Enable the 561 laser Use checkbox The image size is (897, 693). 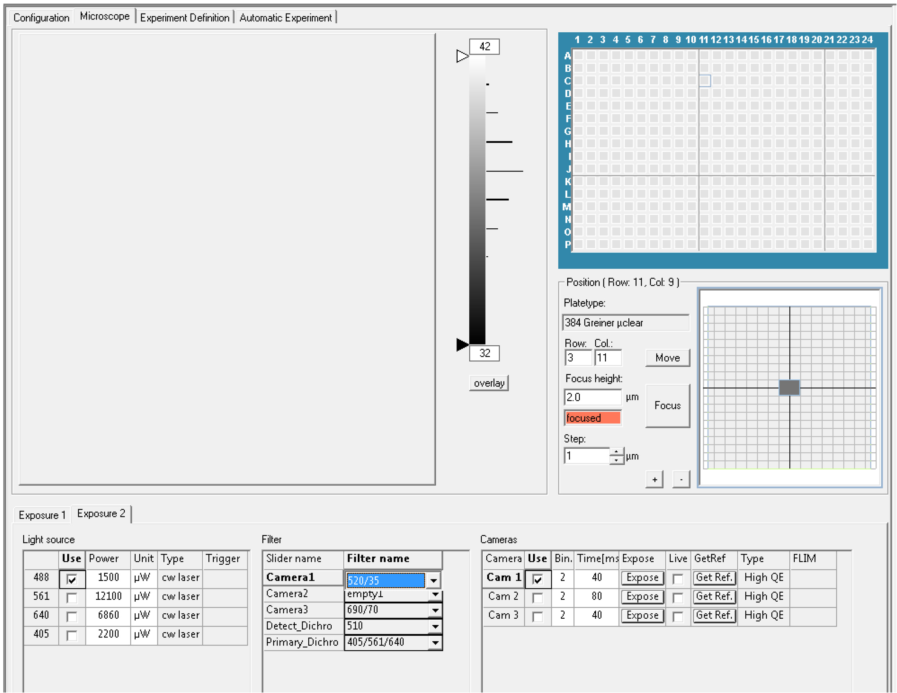point(72,598)
